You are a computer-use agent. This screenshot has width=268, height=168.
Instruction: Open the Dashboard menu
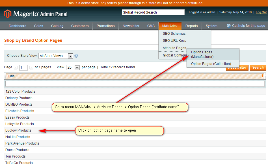click(x=18, y=26)
